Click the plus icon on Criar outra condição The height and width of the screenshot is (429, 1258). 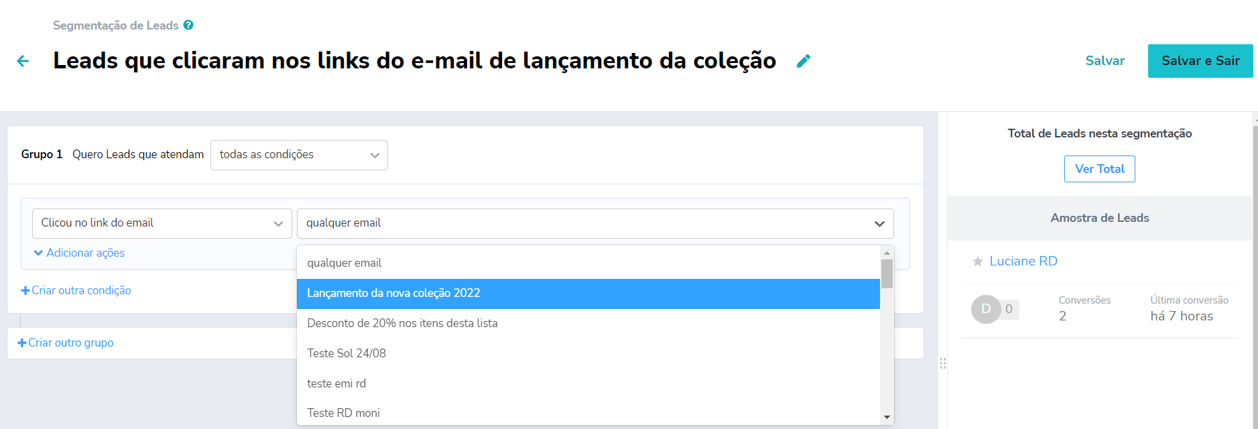23,290
